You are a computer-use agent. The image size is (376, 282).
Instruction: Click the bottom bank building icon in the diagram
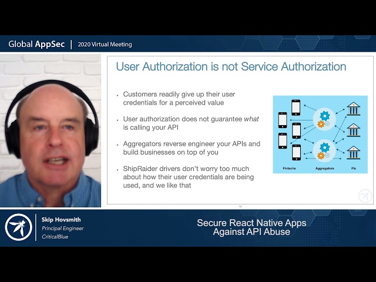point(354,153)
